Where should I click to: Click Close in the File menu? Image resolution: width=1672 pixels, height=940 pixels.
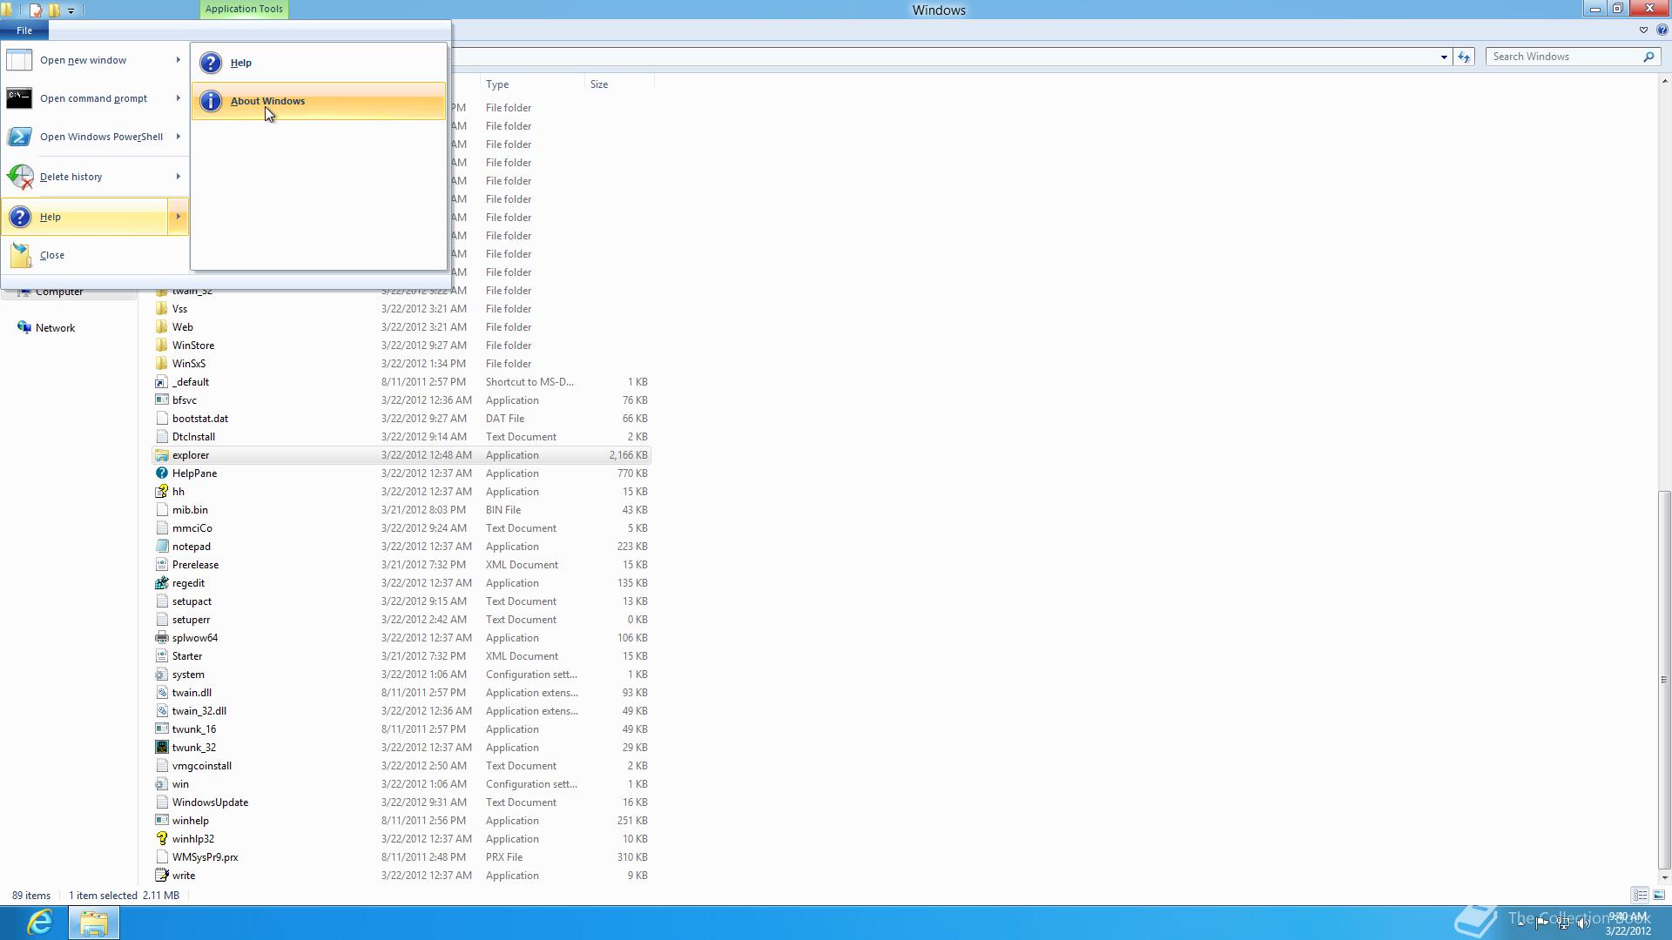[x=52, y=255]
